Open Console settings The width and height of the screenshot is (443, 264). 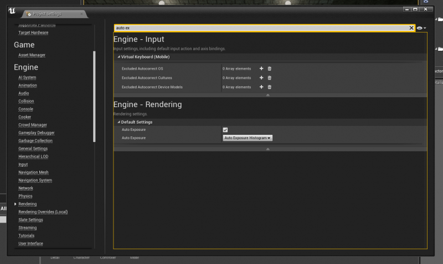tap(25, 109)
